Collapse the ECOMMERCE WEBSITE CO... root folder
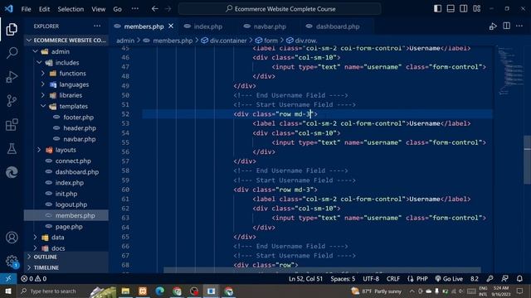 click(x=66, y=41)
